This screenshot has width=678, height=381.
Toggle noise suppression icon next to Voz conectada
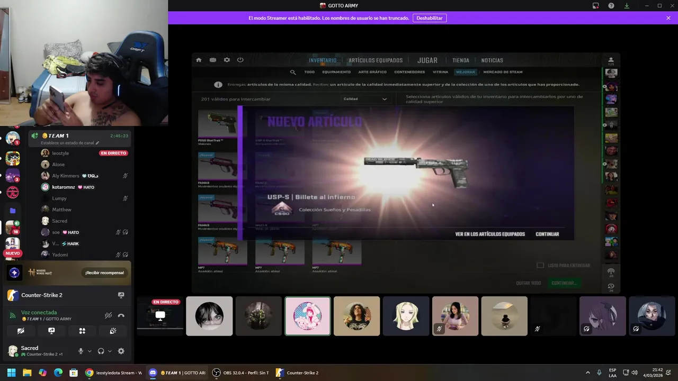(x=108, y=315)
